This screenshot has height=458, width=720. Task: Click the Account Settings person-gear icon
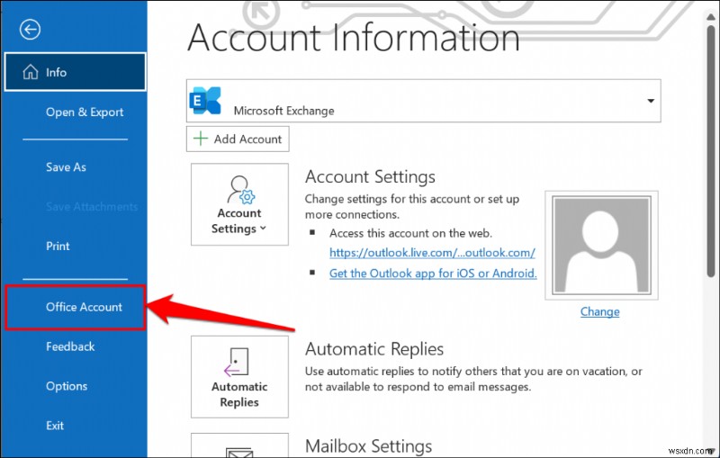point(240,190)
